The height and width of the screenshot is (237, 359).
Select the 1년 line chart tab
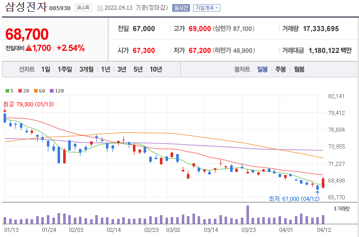click(105, 69)
